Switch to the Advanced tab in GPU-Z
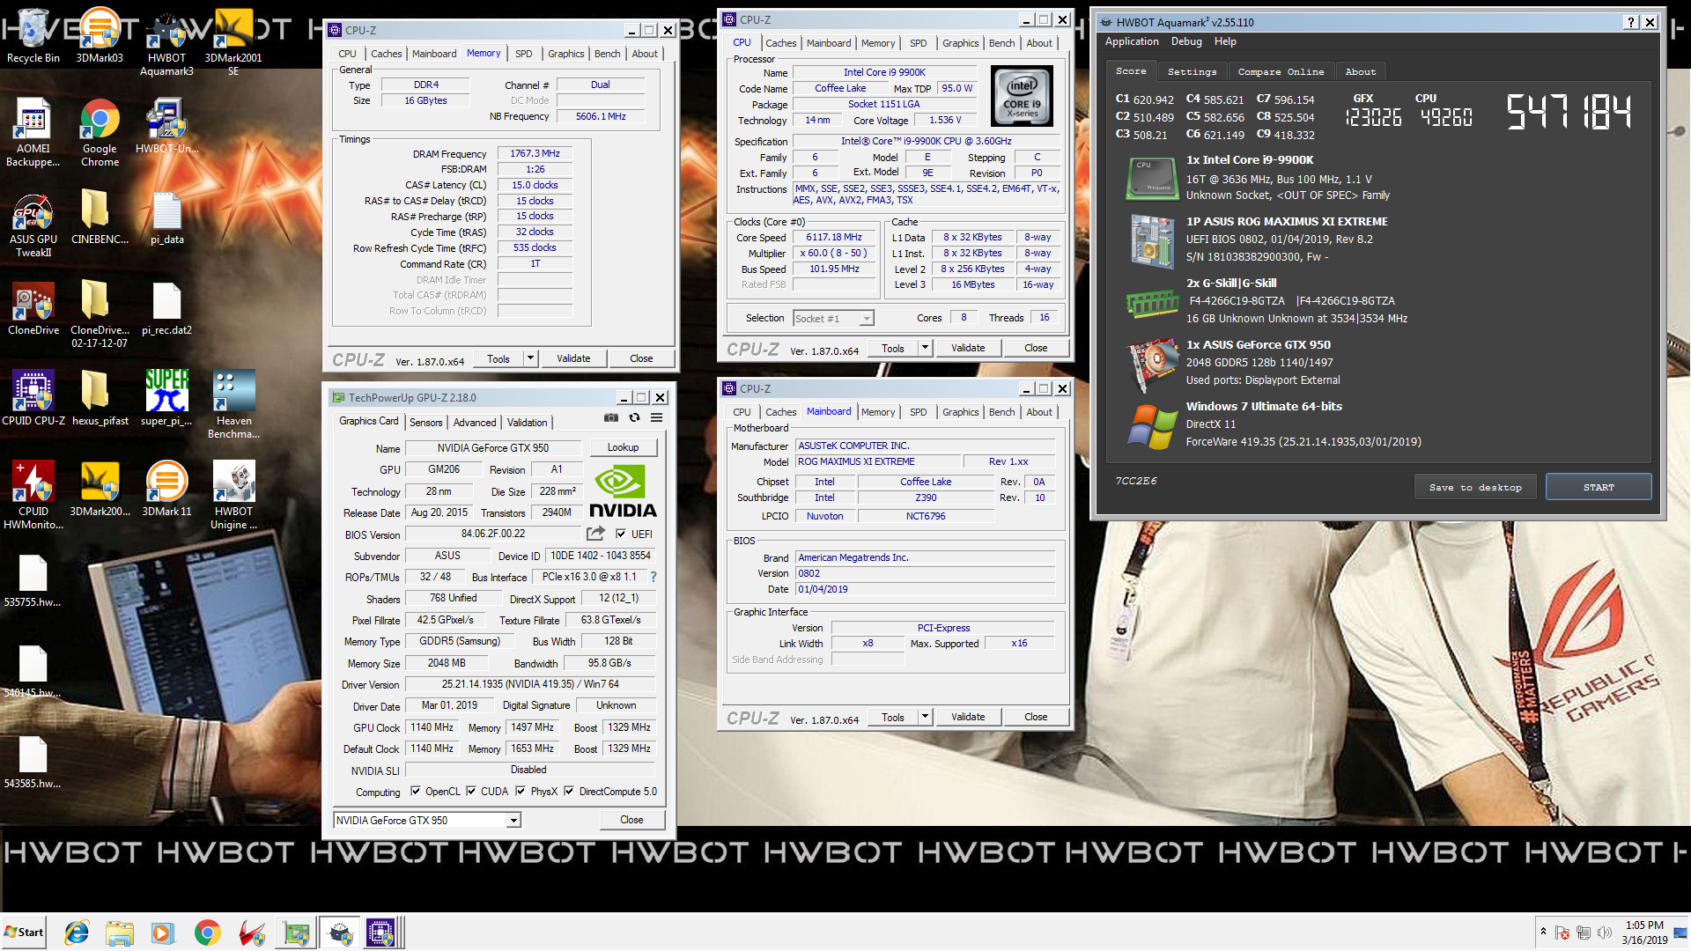 click(x=475, y=423)
